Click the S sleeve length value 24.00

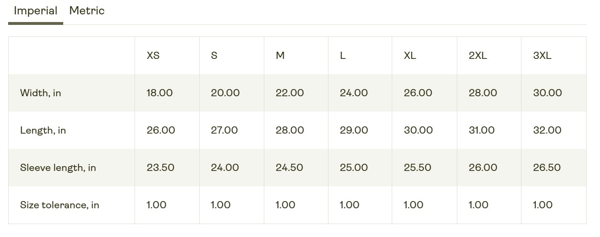[225, 168]
